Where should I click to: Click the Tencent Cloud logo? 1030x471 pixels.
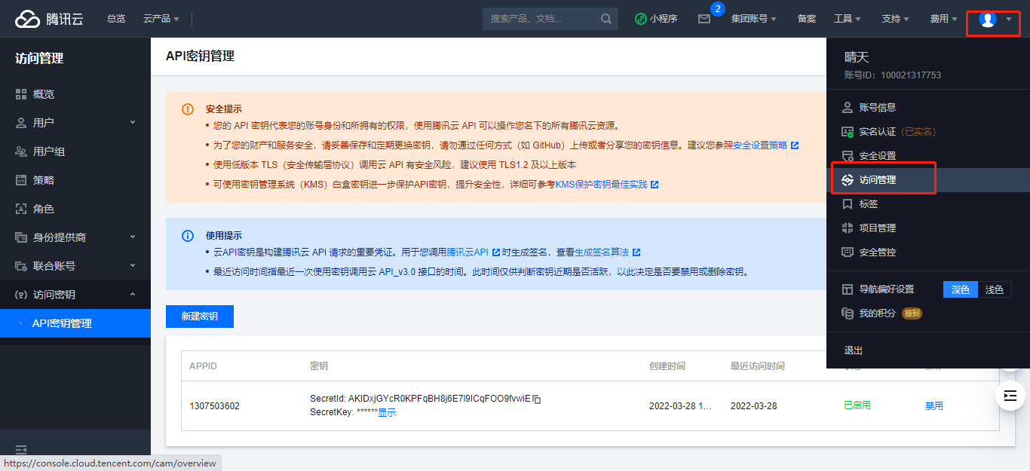click(49, 19)
